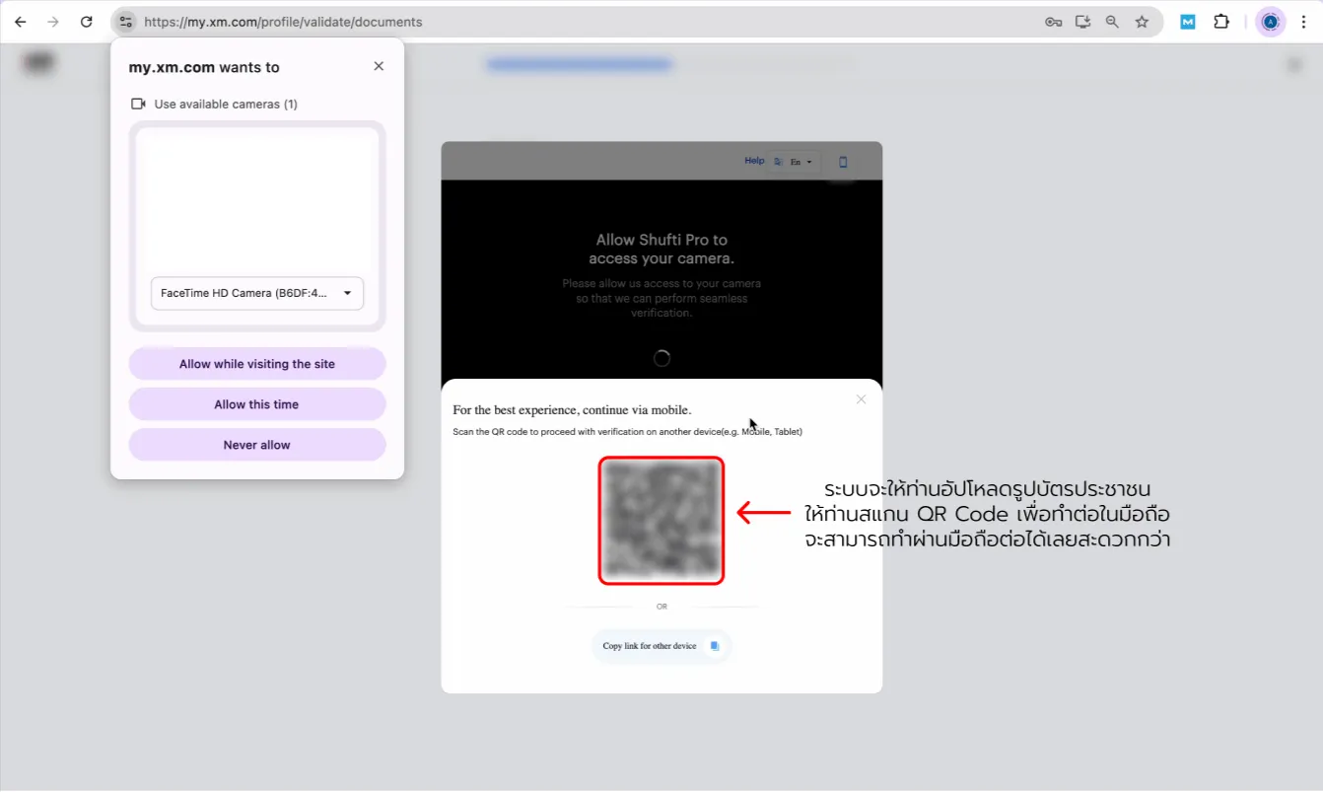Open the Extensions puzzle icon
Image resolution: width=1323 pixels, height=792 pixels.
(1221, 22)
